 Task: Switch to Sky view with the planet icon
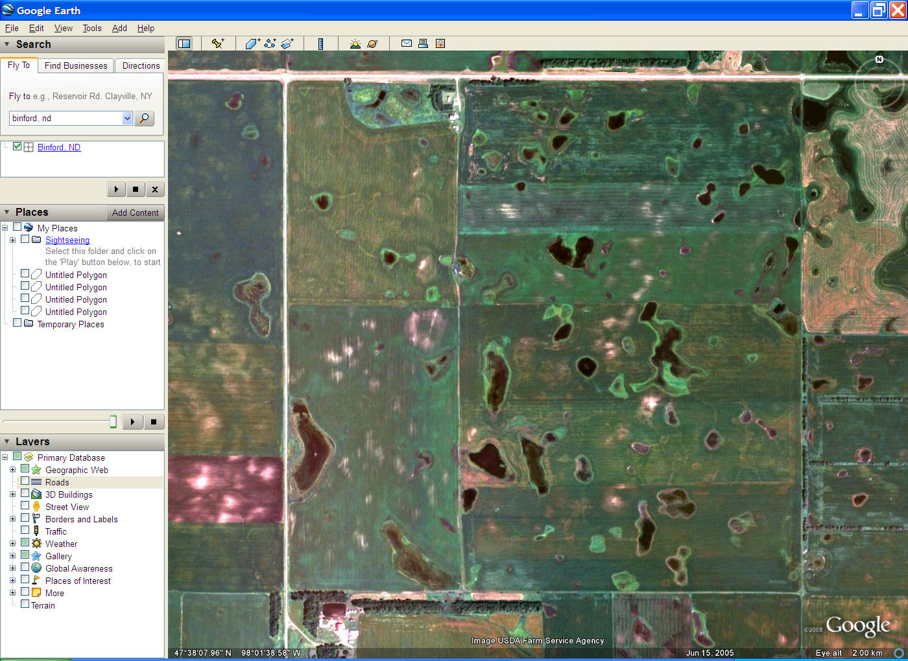point(372,43)
